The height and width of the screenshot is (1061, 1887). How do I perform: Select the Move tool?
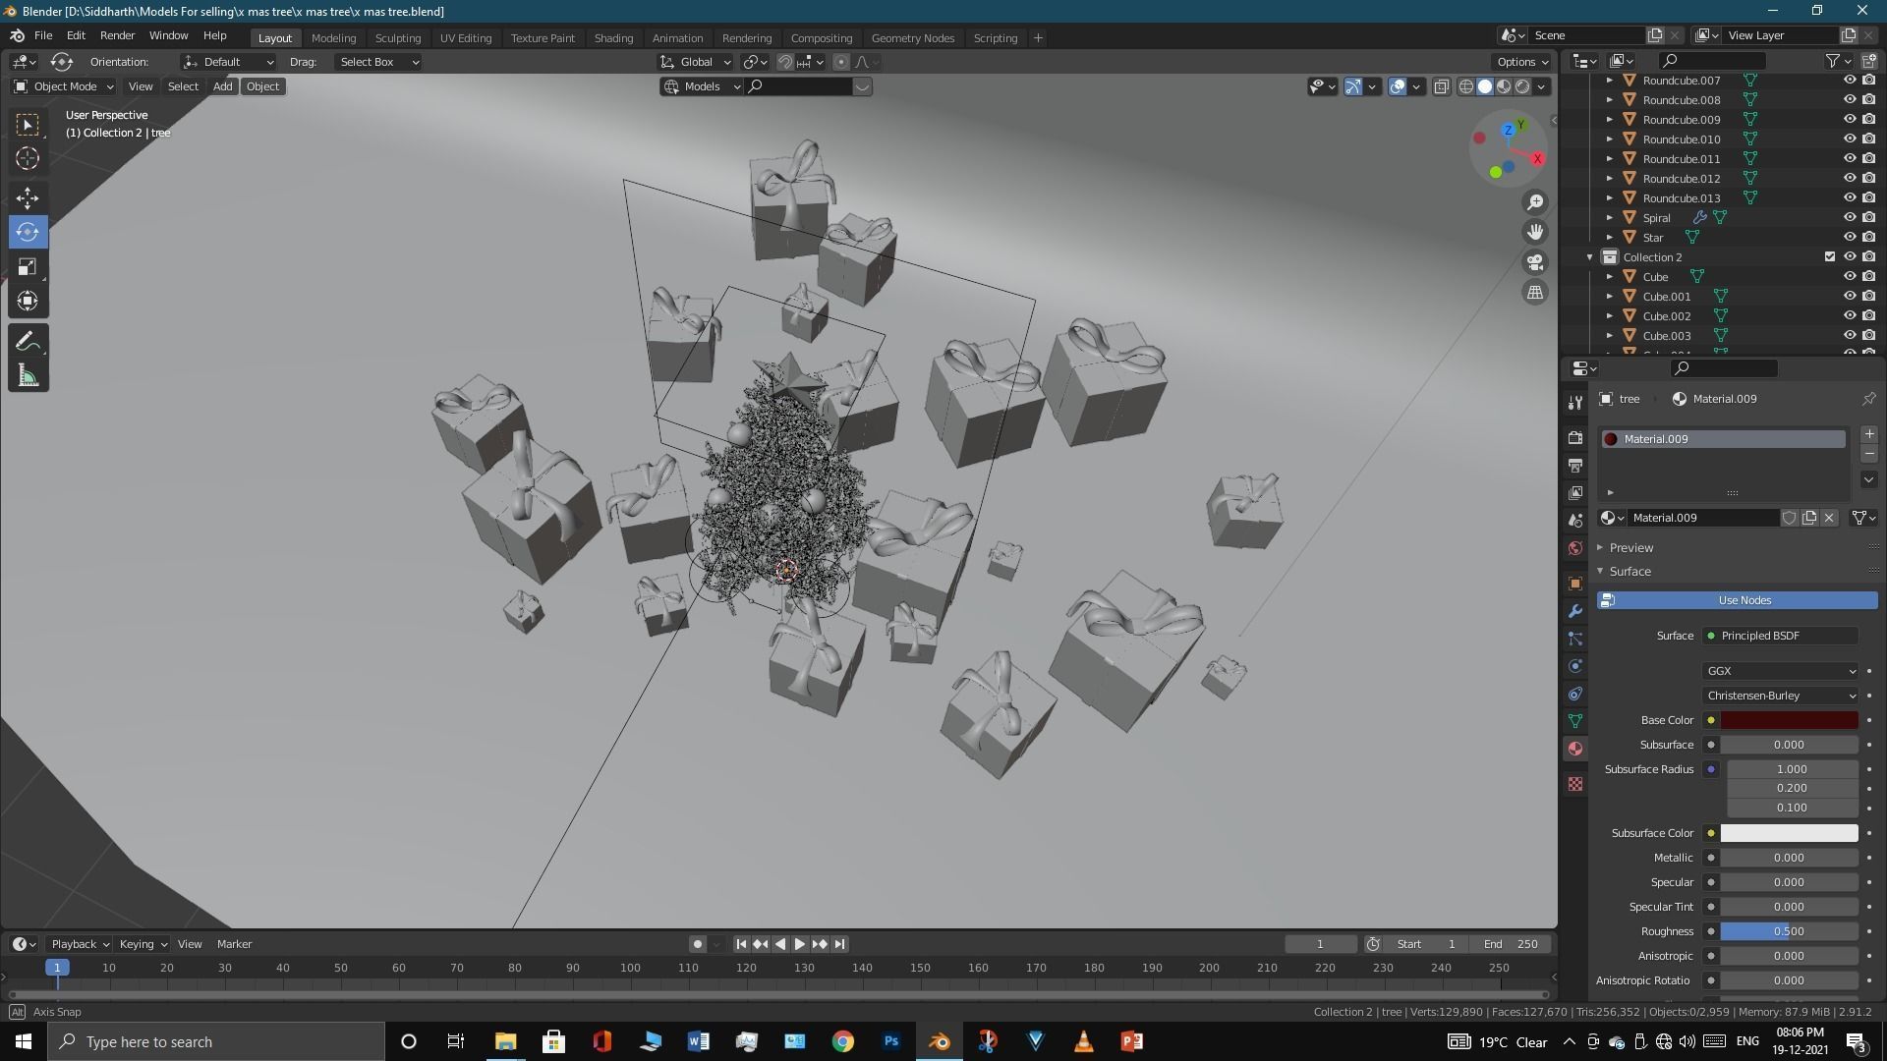click(x=28, y=198)
